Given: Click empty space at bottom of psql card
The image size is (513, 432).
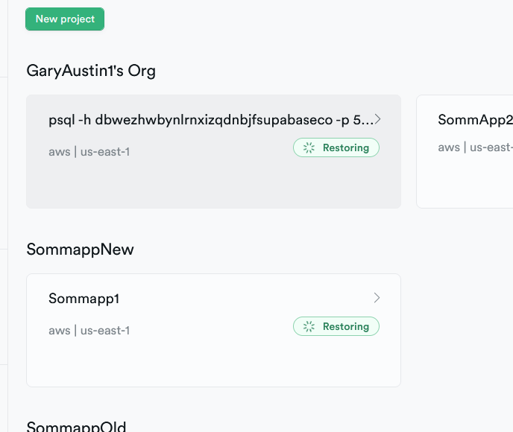Looking at the screenshot, I should (213, 186).
